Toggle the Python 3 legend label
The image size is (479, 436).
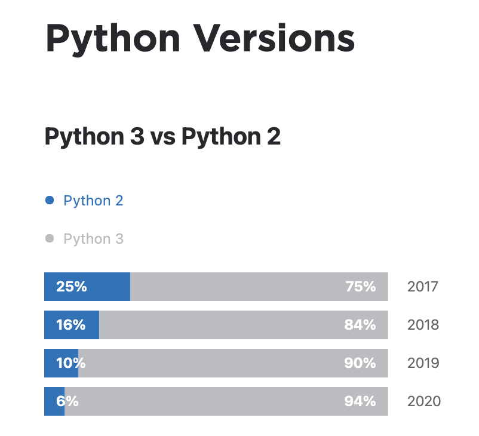point(93,239)
